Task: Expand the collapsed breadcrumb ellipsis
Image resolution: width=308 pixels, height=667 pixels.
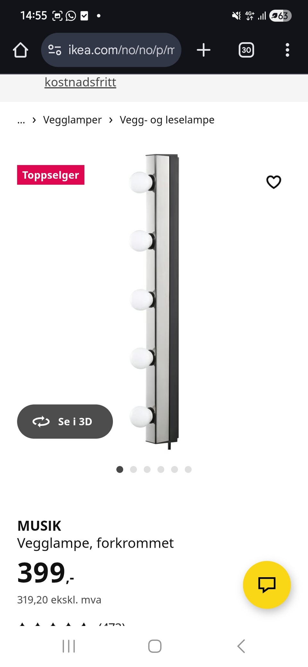Action: point(21,121)
